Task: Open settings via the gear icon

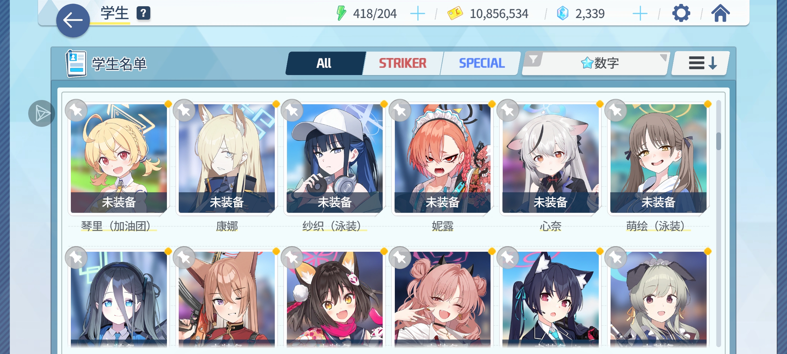Action: click(x=681, y=13)
